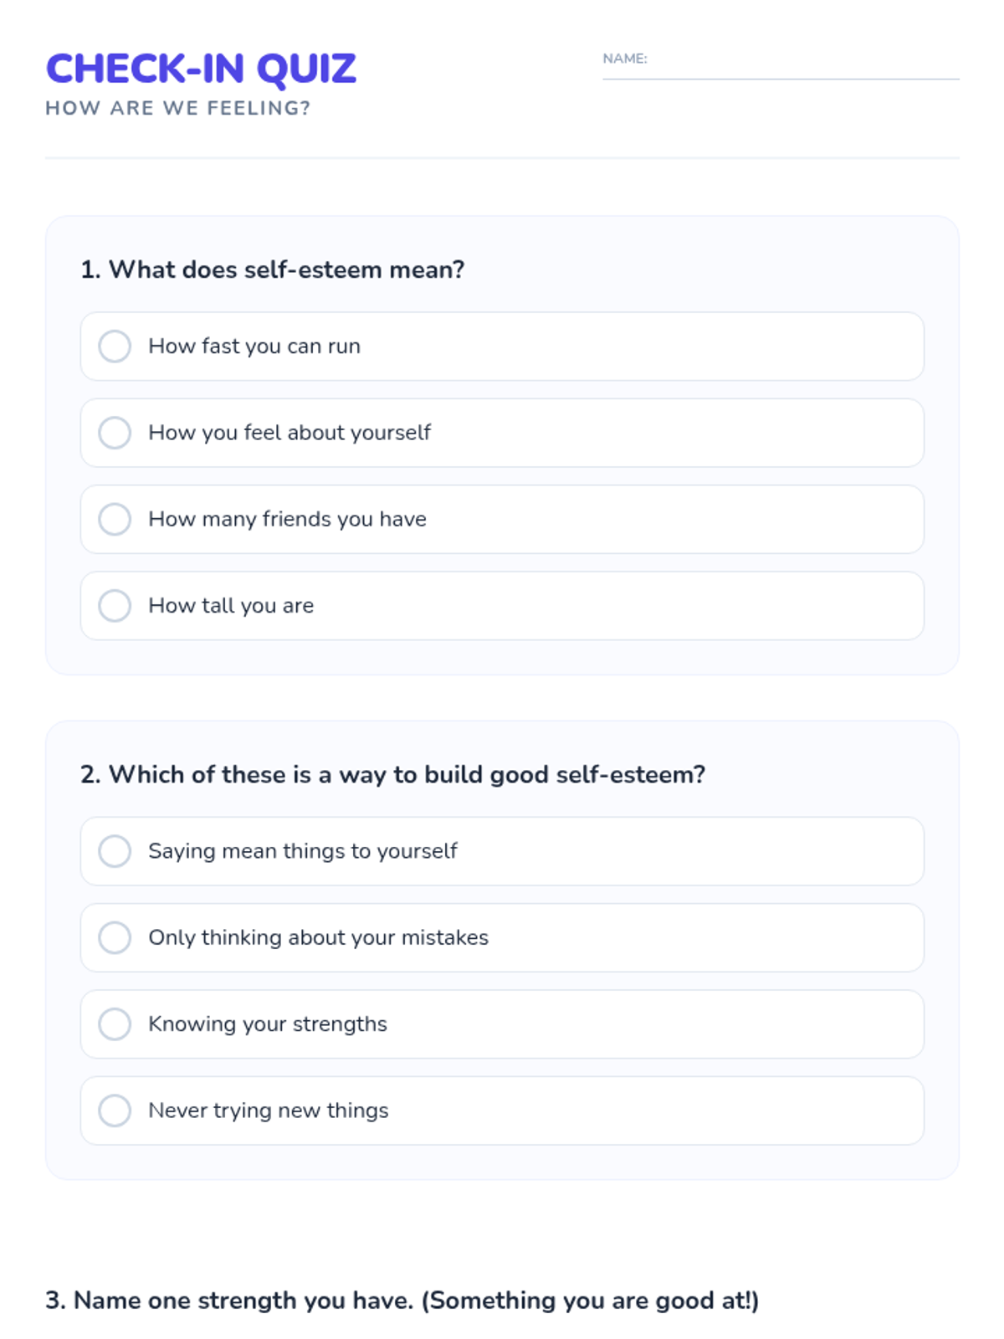
Task: Click the 'Never trying new things' answer text
Action: (268, 1111)
